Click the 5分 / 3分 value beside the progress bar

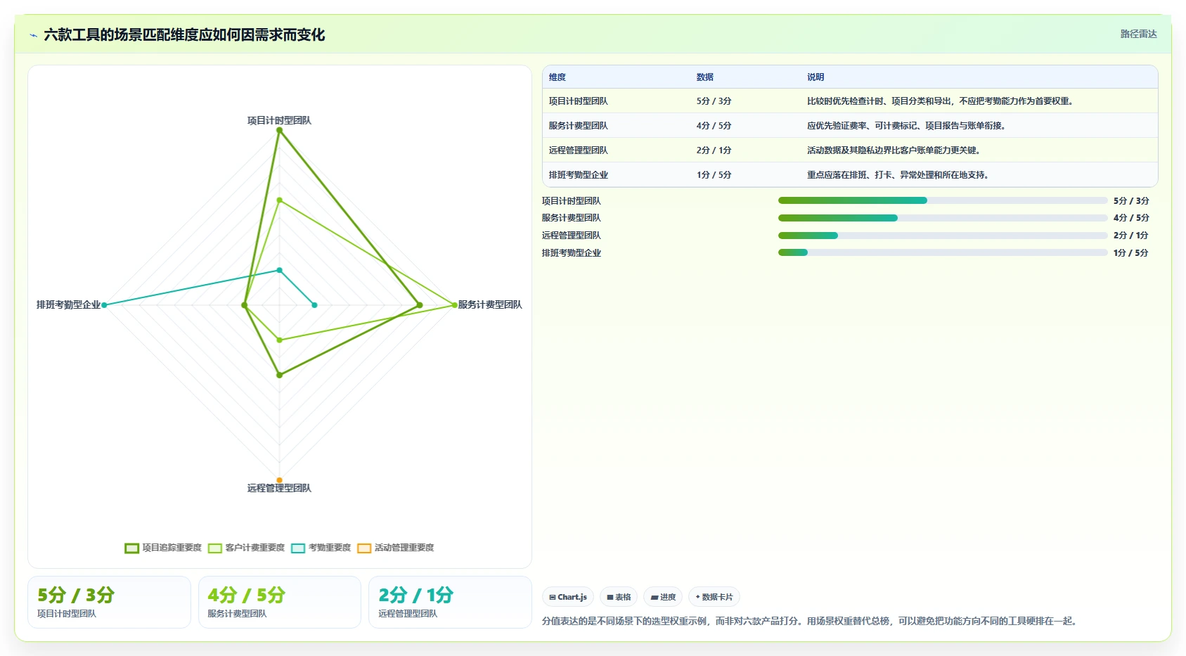(1130, 201)
